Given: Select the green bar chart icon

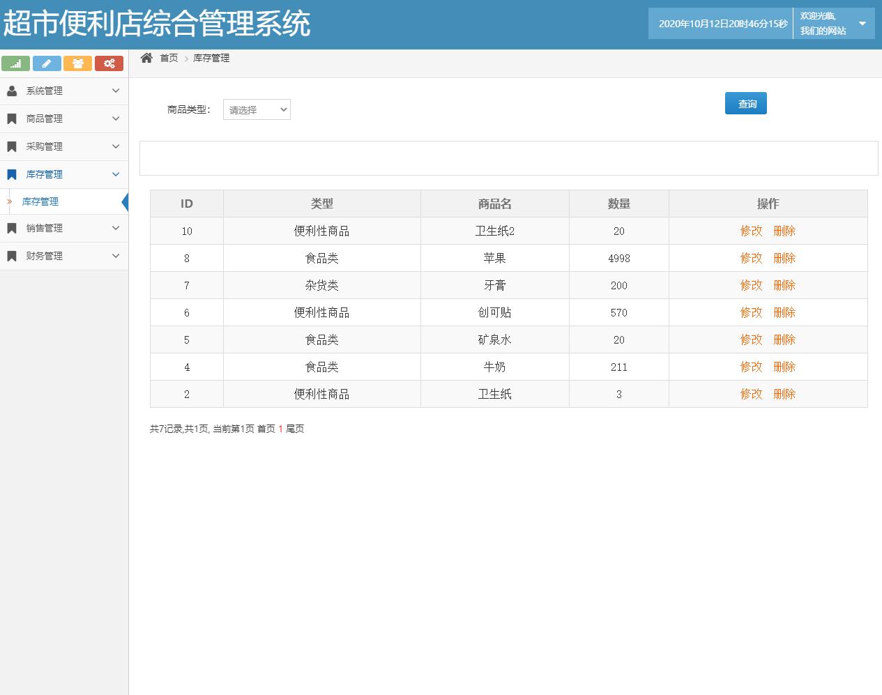Looking at the screenshot, I should tap(15, 63).
